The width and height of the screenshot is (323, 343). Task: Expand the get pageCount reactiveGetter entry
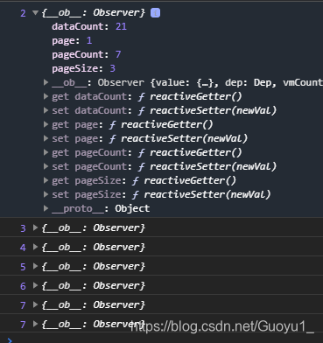46,152
